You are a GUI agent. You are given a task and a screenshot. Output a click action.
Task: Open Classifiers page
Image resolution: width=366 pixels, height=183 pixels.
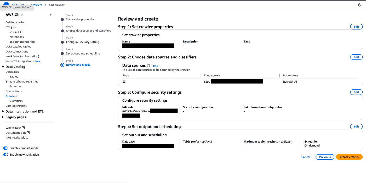pos(16,101)
